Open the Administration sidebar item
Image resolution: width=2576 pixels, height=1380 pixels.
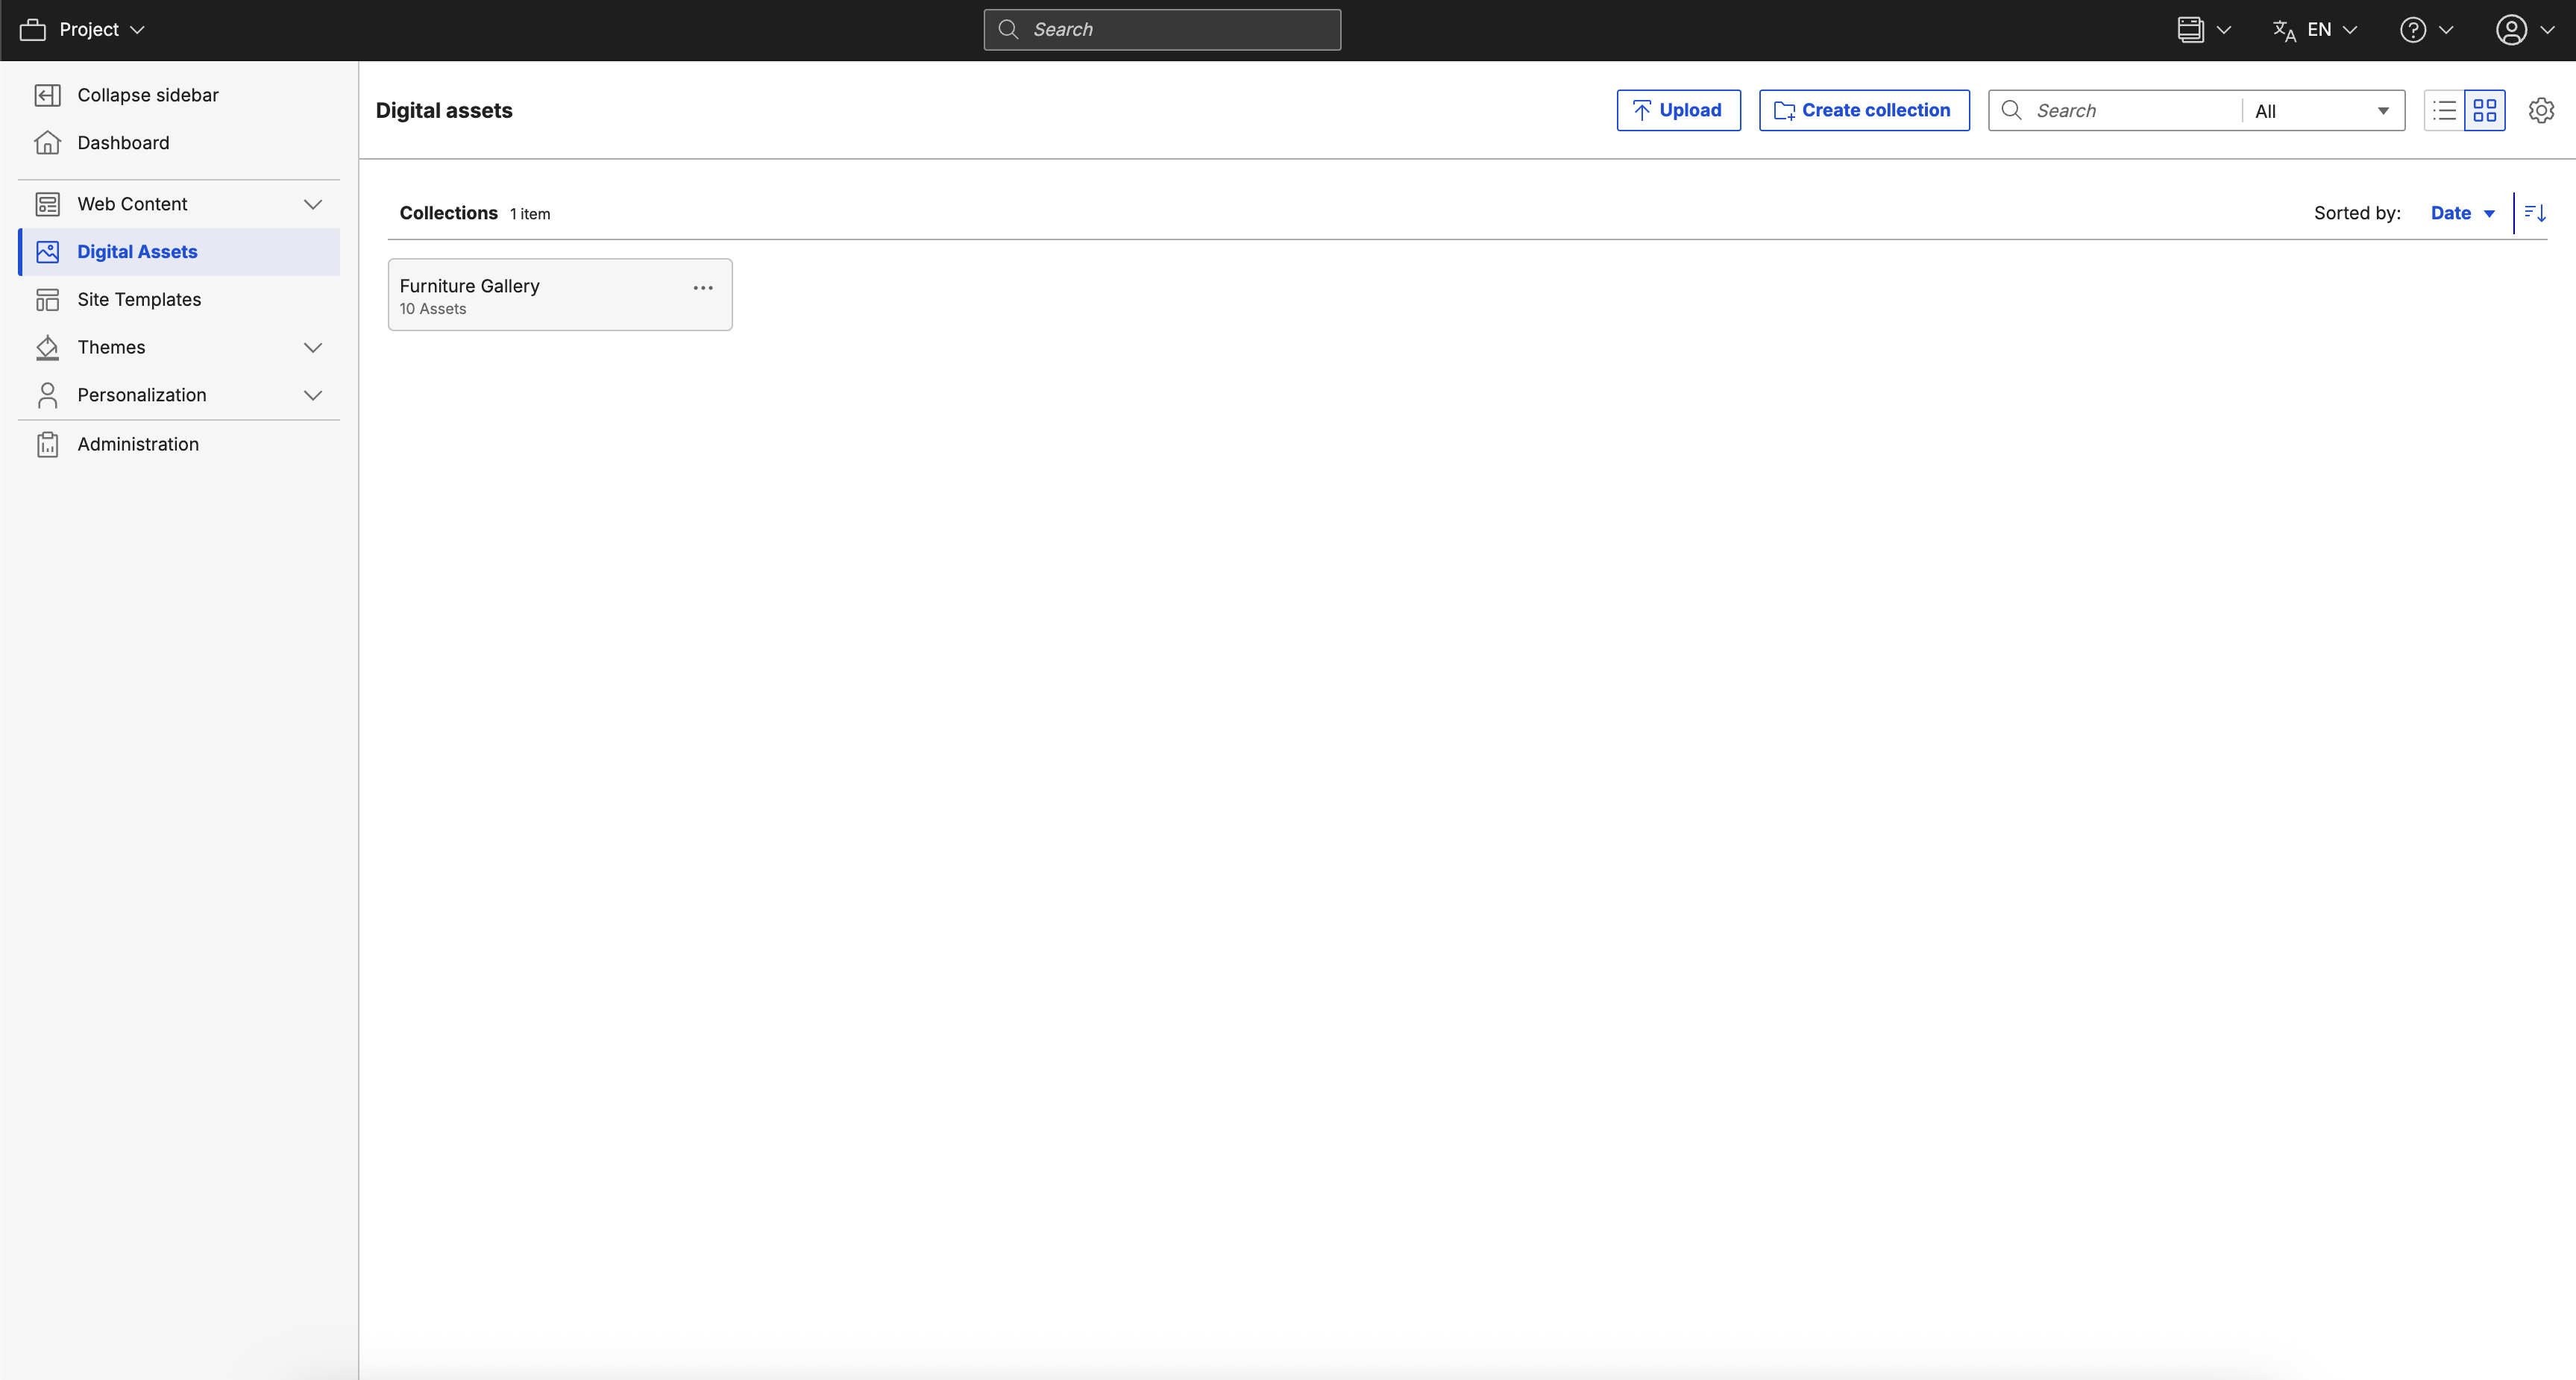[138, 443]
